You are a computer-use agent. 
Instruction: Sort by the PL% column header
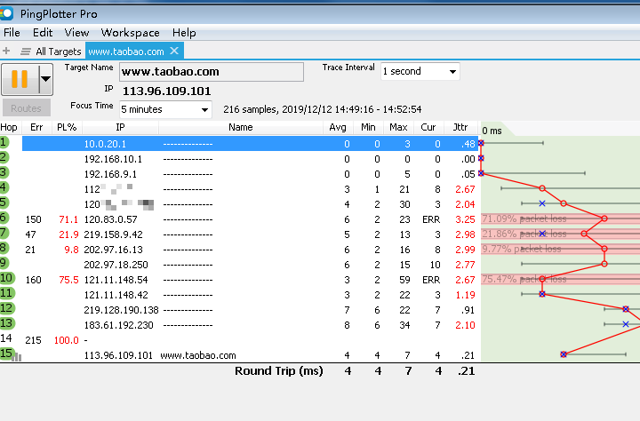67,127
